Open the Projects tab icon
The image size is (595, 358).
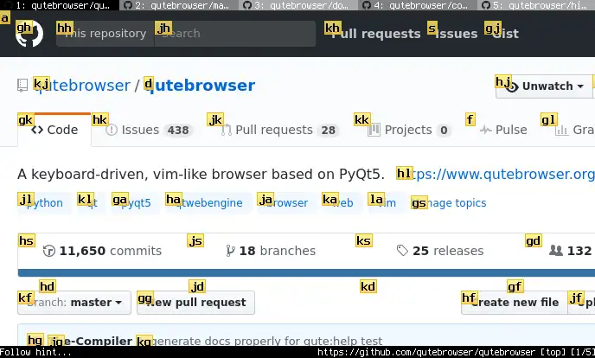tap(374, 130)
